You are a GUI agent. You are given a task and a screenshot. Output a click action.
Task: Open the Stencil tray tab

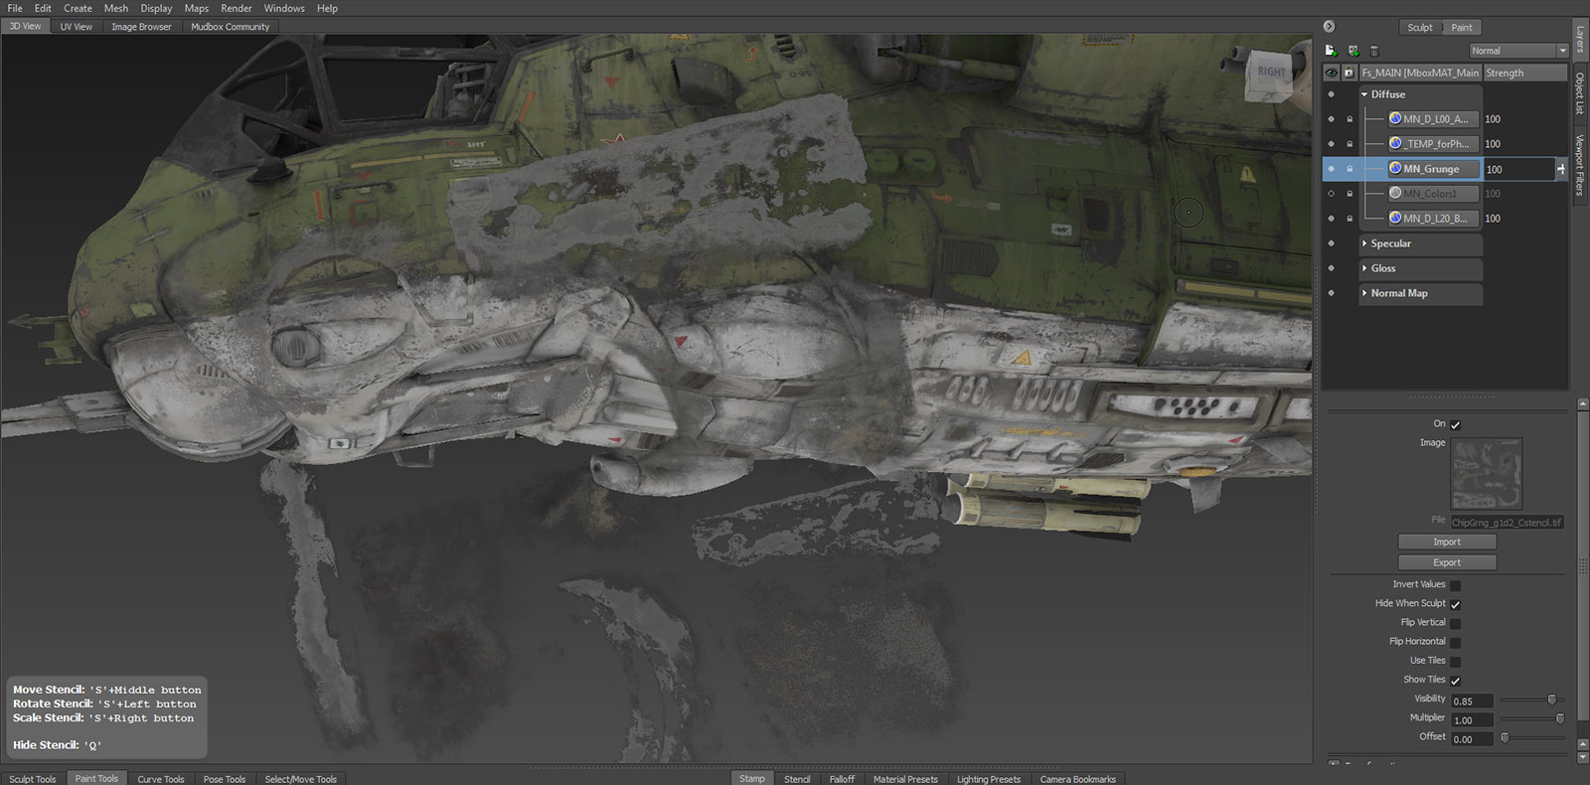point(797,779)
